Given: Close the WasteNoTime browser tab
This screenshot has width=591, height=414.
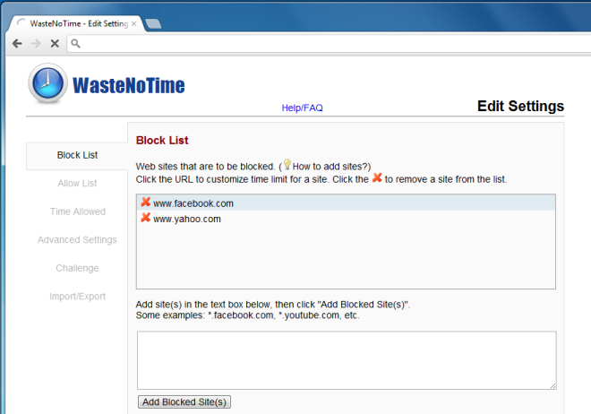Looking at the screenshot, I should point(133,24).
